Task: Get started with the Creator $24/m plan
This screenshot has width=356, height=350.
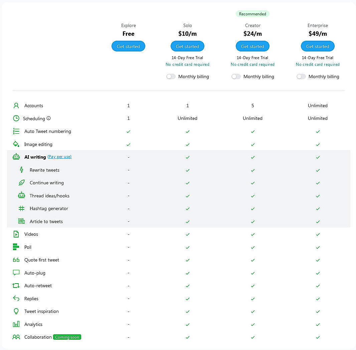Action: tap(253, 46)
